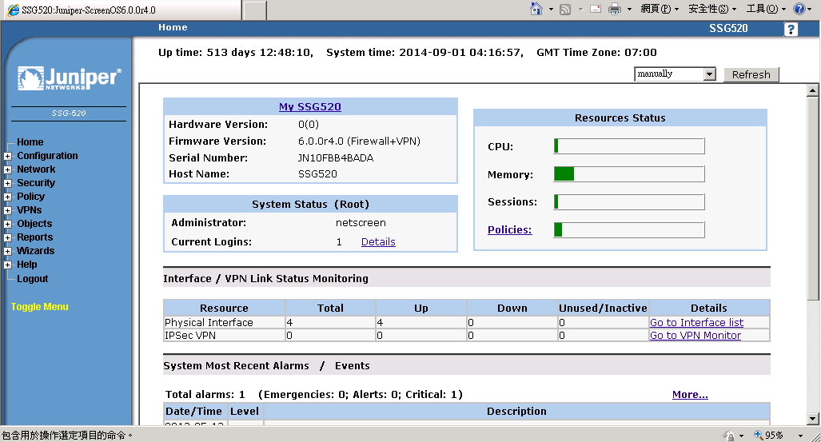Click the IPSec VPN row label
This screenshot has height=442, width=821.
190,336
